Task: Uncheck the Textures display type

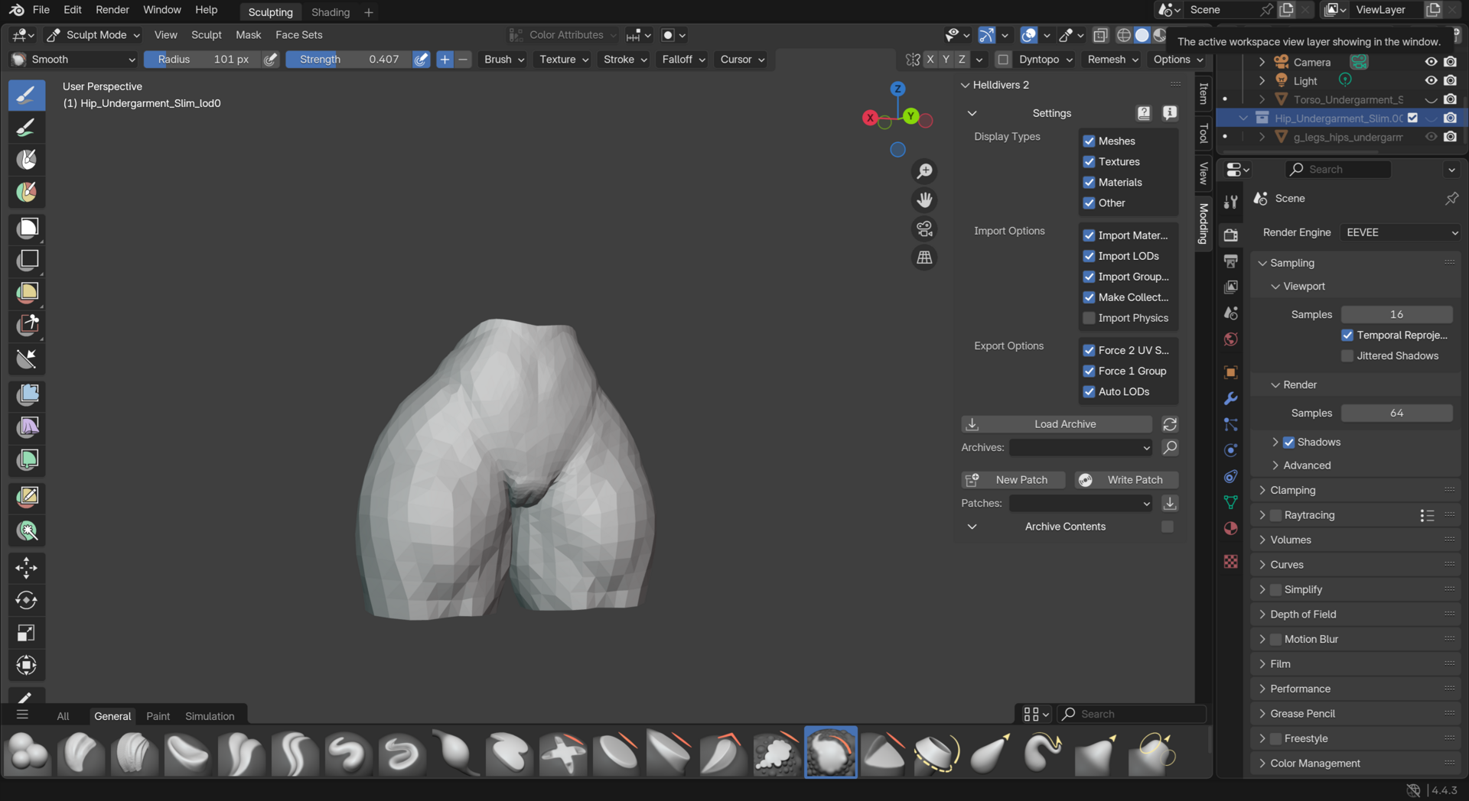Action: click(1090, 162)
